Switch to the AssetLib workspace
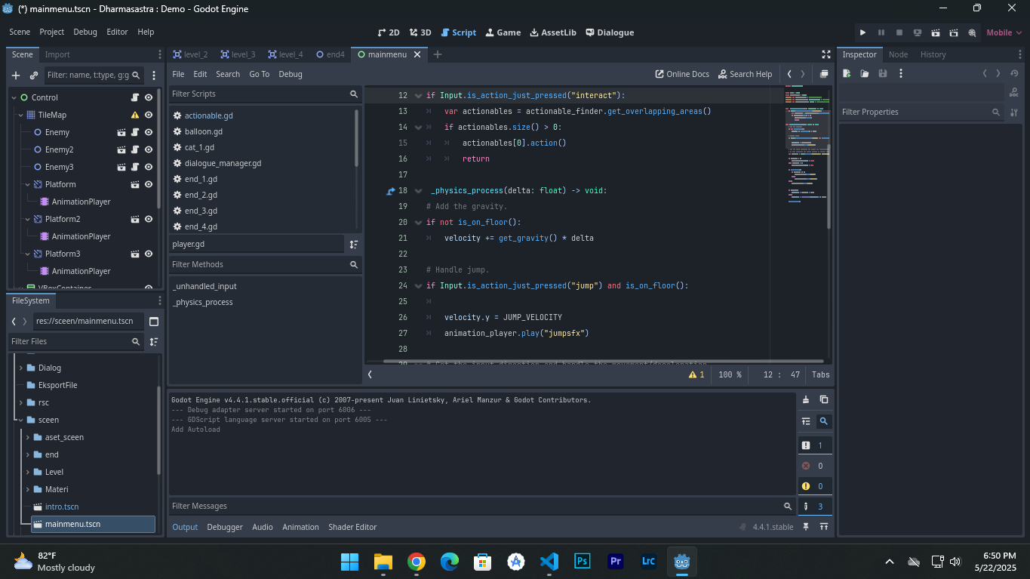This screenshot has height=579, width=1030. click(x=553, y=32)
